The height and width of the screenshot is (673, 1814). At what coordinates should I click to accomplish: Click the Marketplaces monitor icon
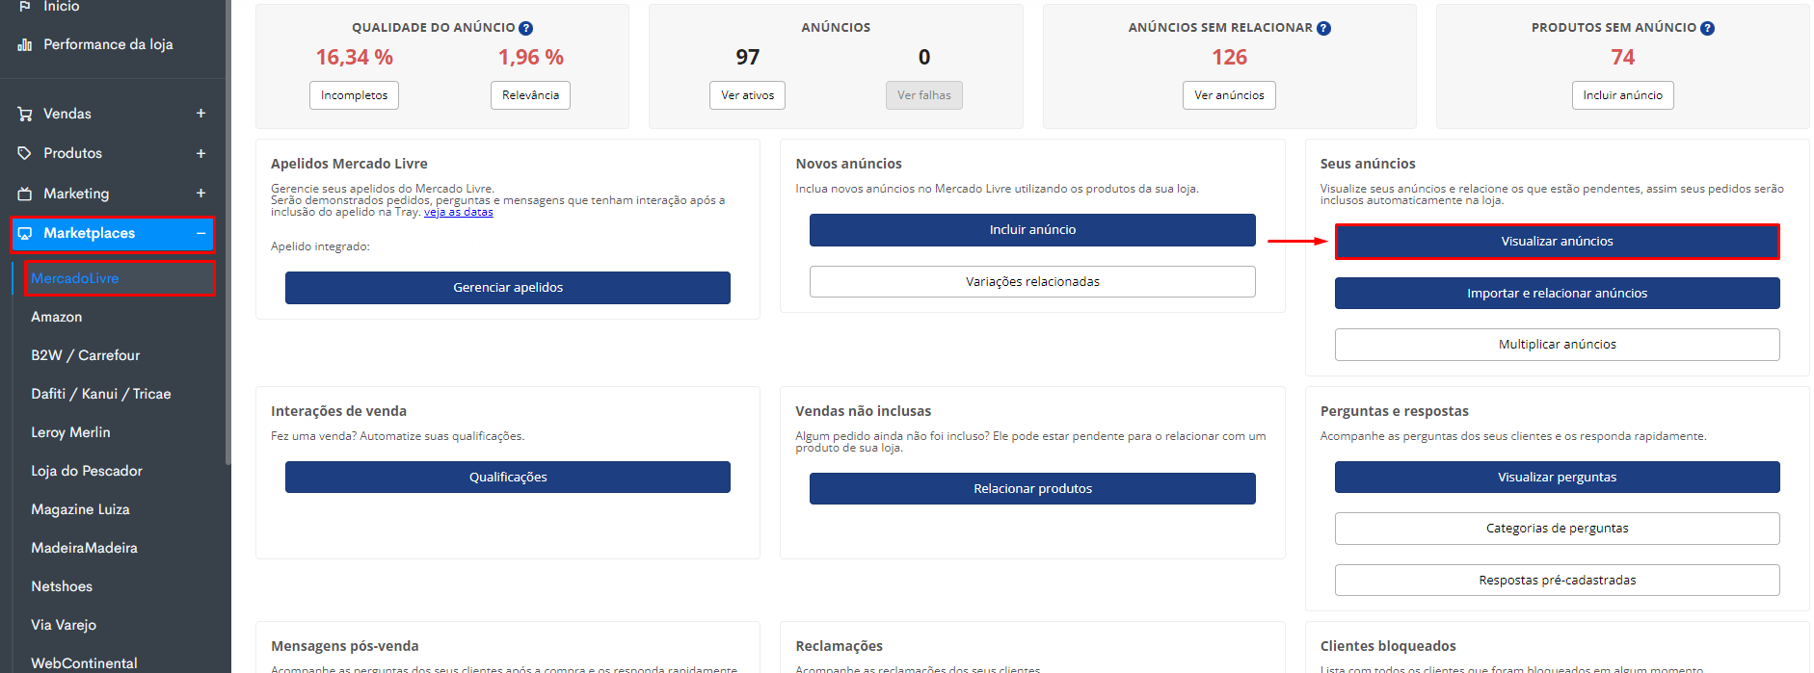tap(25, 233)
